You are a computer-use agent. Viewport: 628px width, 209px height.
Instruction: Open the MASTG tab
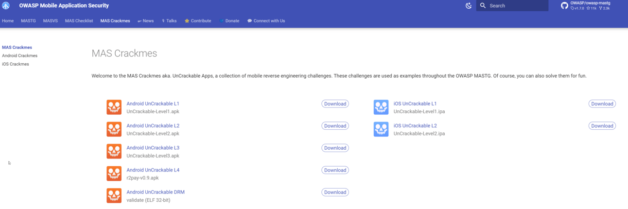(28, 21)
